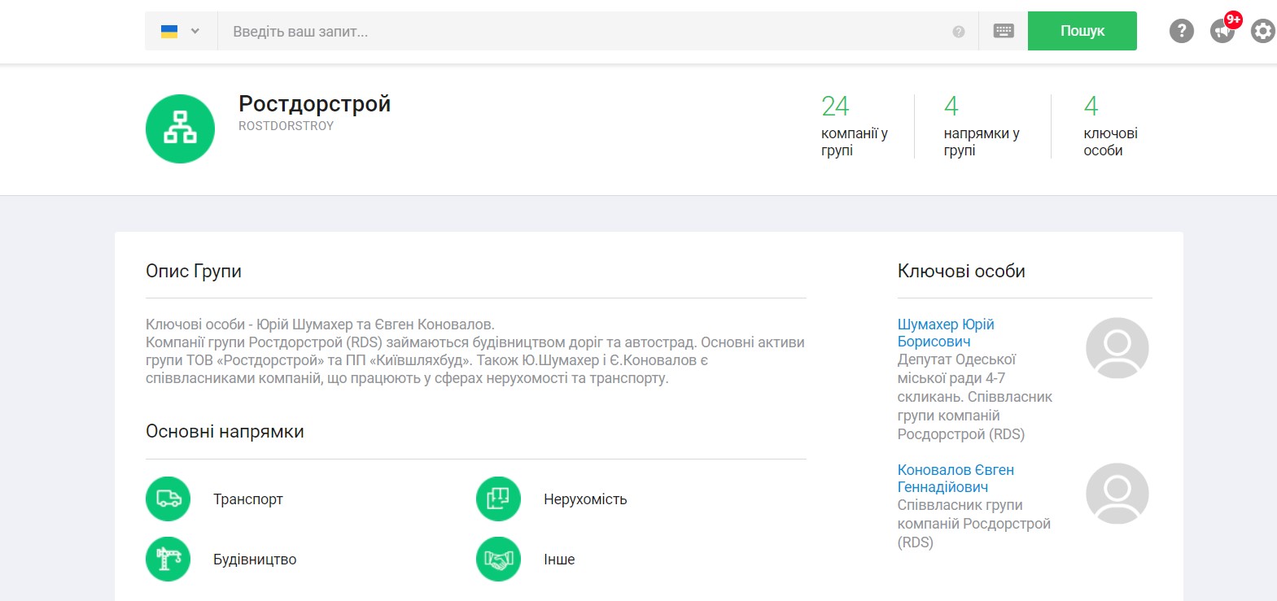Open notifications megaphone with 9+ badge
The height and width of the screenshot is (601, 1277).
(1222, 31)
